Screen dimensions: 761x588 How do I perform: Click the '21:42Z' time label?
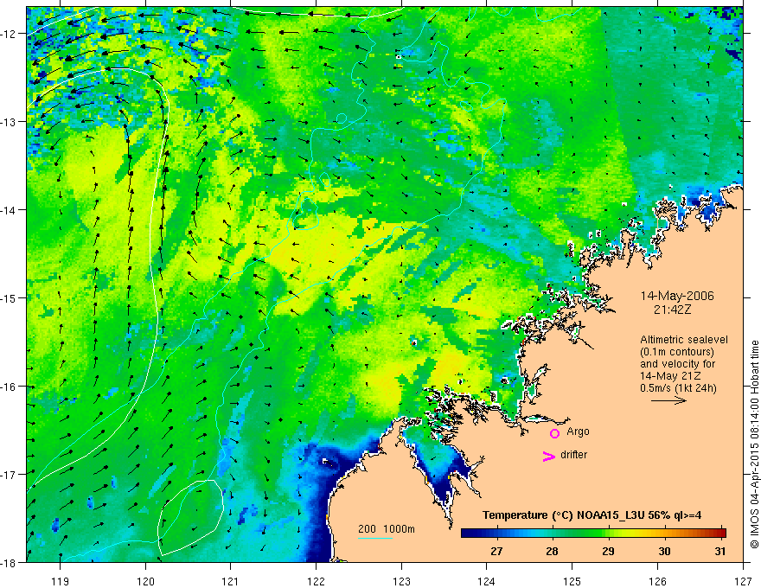(672, 309)
